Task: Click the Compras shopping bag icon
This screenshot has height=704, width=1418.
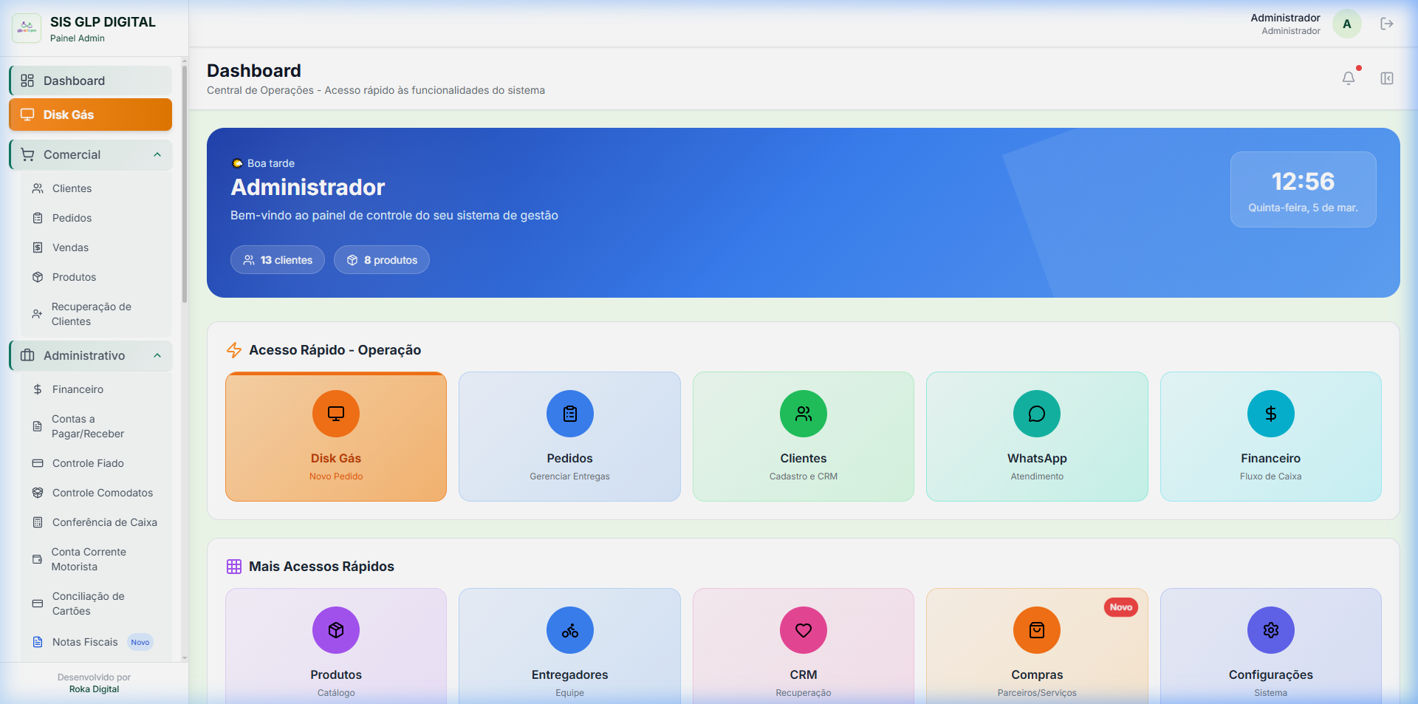Action: click(1036, 630)
